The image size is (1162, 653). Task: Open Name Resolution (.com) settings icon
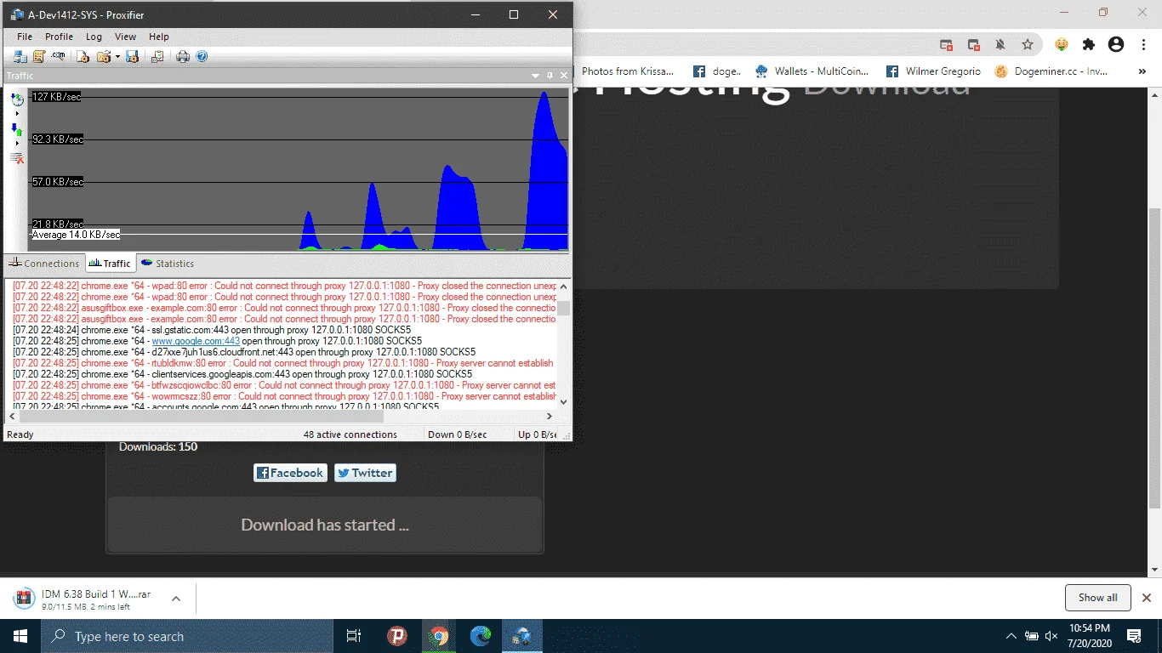pos(58,57)
